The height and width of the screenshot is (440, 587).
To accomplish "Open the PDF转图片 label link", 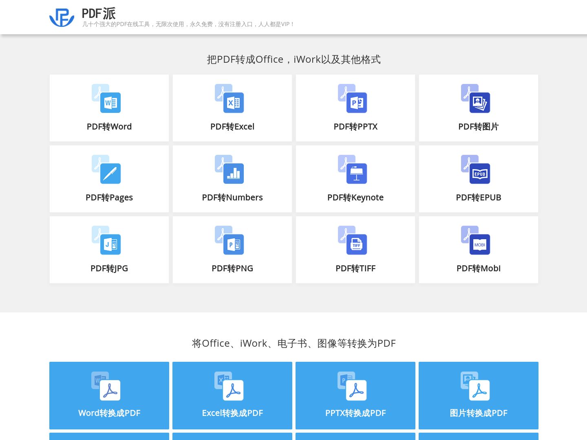I will 479,127.
